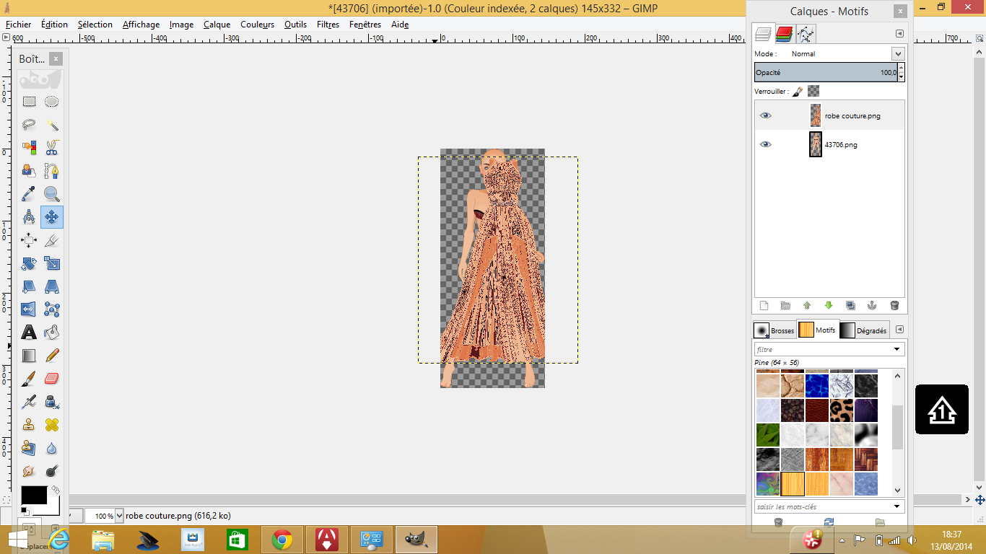Open the zoom percentage dropdown
The image size is (986, 554).
pyautogui.click(x=119, y=516)
